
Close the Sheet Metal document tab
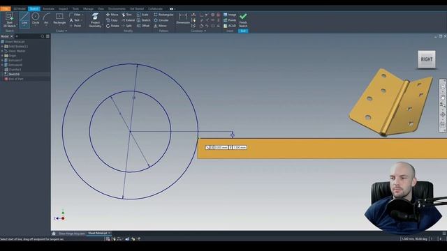click(109, 233)
